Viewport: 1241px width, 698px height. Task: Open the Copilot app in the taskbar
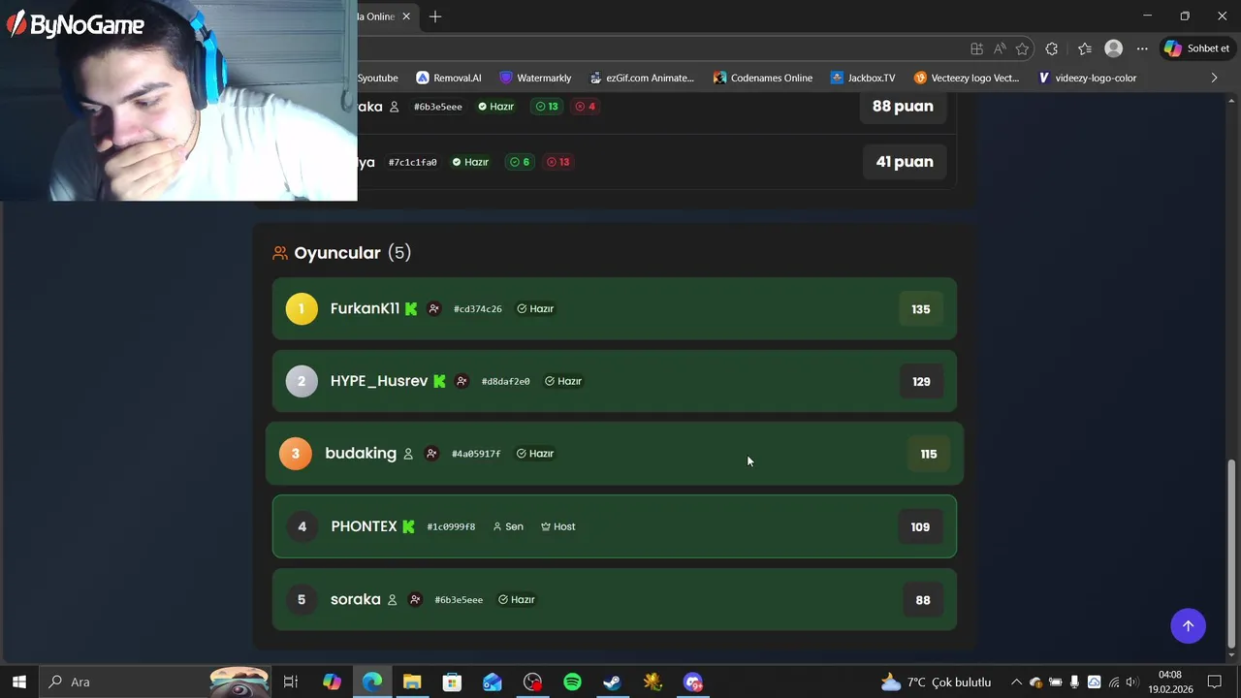(x=332, y=682)
